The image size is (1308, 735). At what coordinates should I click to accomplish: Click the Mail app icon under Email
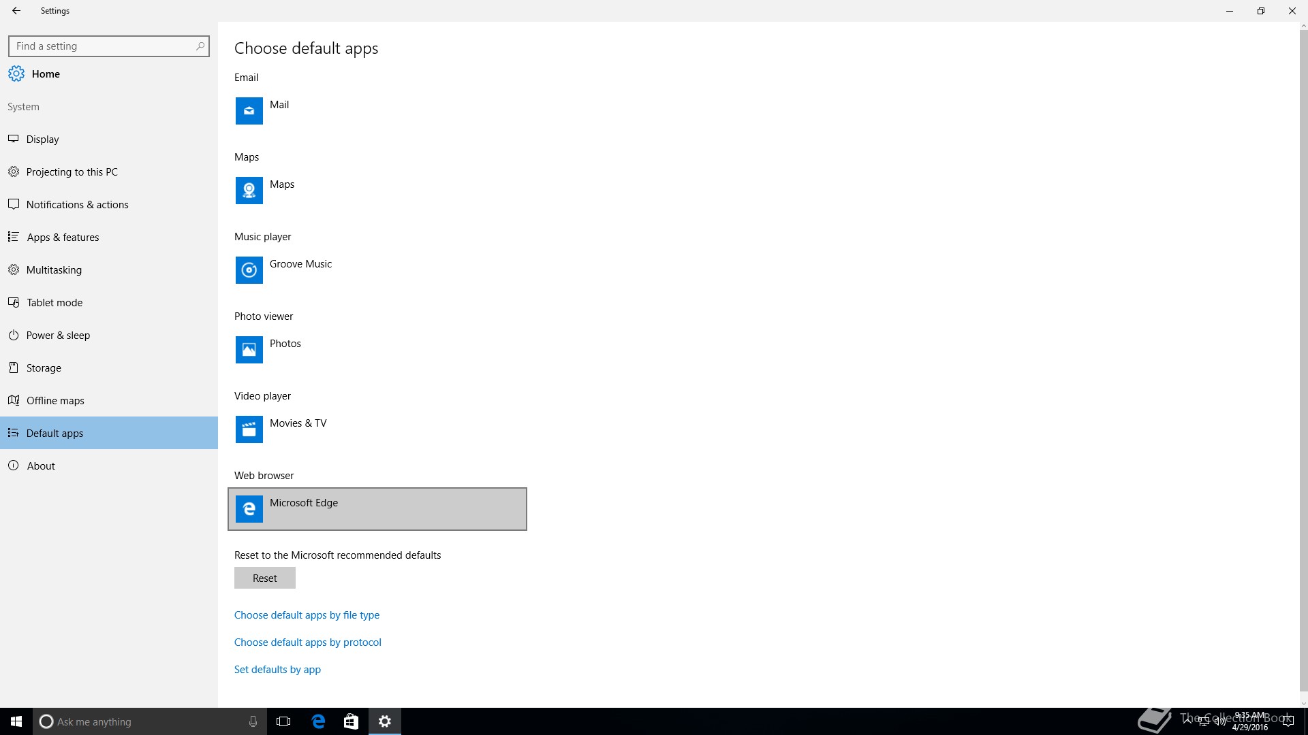coord(249,111)
